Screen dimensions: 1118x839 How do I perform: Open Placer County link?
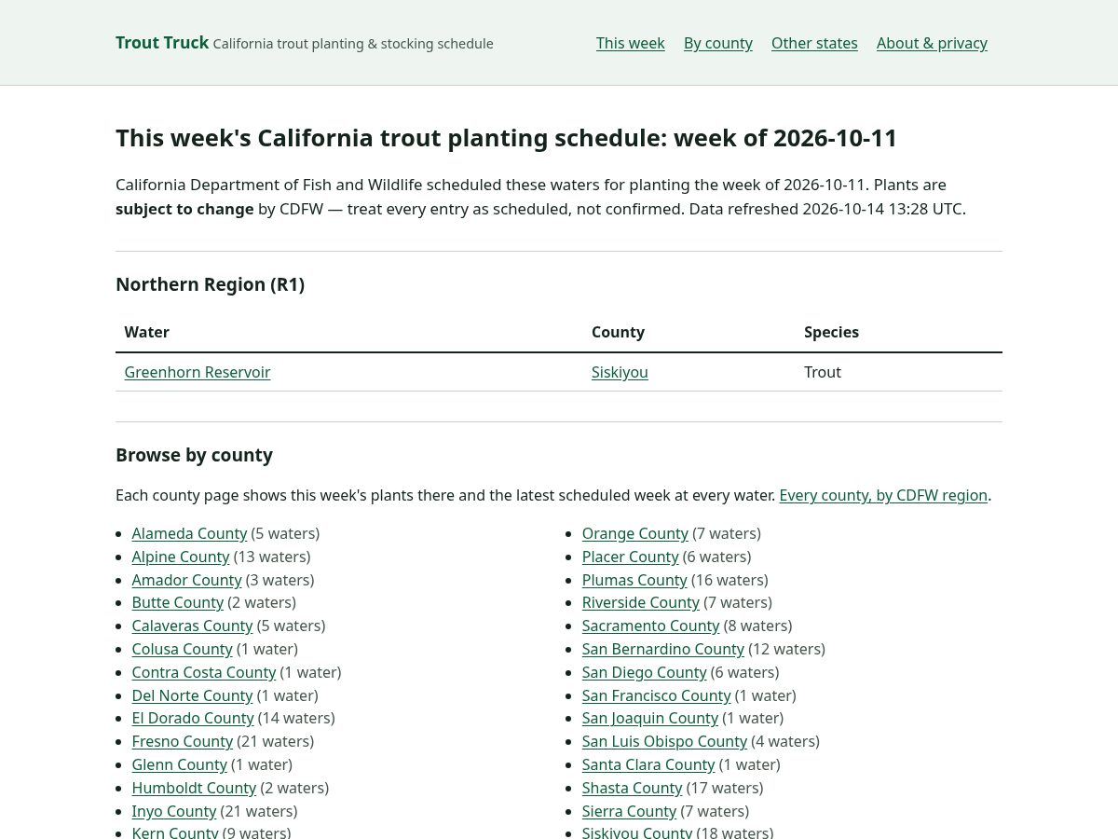(630, 557)
